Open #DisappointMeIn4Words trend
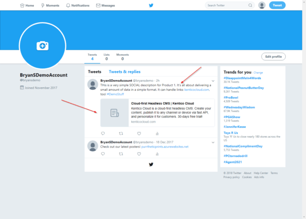The width and height of the screenshot is (306, 219). [242, 78]
